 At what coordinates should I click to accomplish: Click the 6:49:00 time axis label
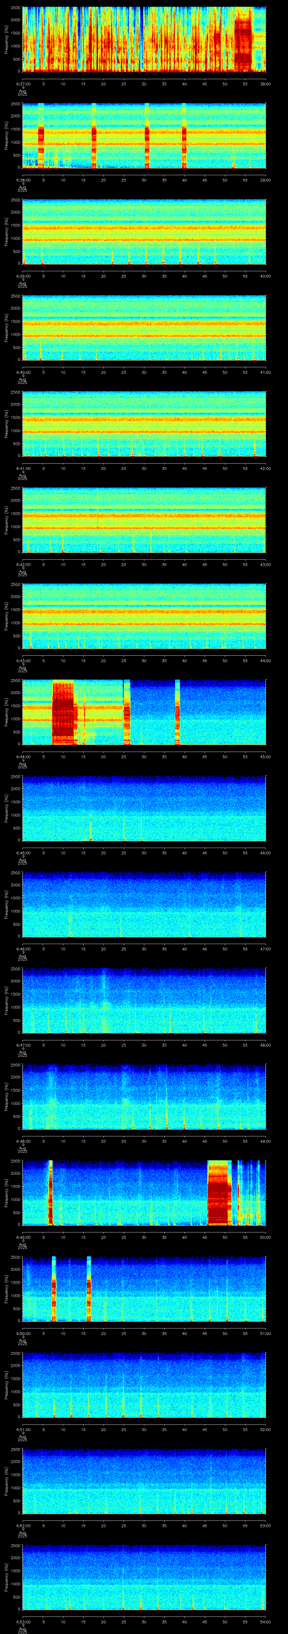click(x=23, y=1237)
